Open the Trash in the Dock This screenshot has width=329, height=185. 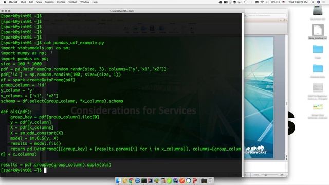[x=211, y=180]
